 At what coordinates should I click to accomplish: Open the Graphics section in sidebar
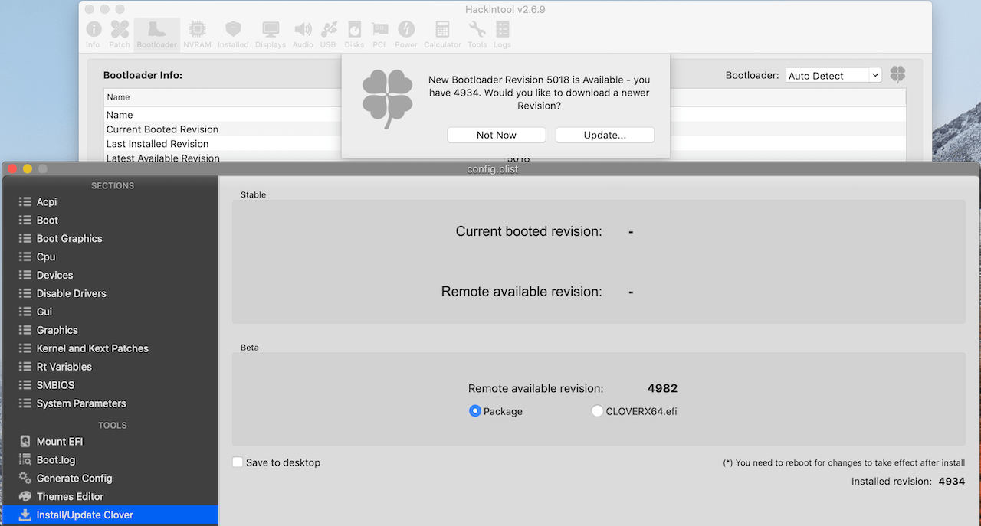(110, 331)
